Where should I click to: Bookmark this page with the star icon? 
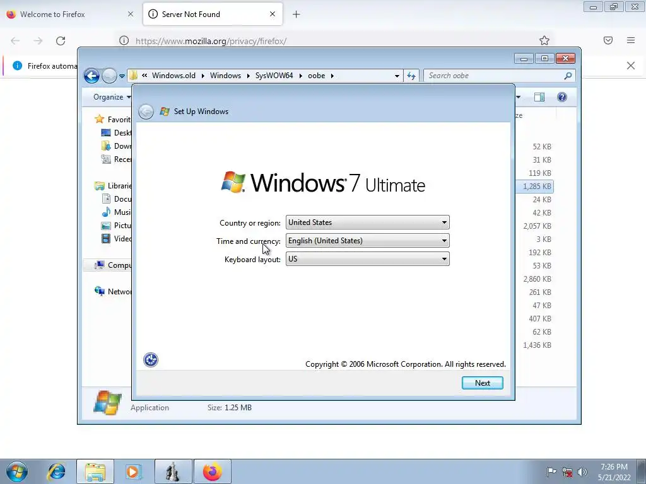(x=544, y=40)
